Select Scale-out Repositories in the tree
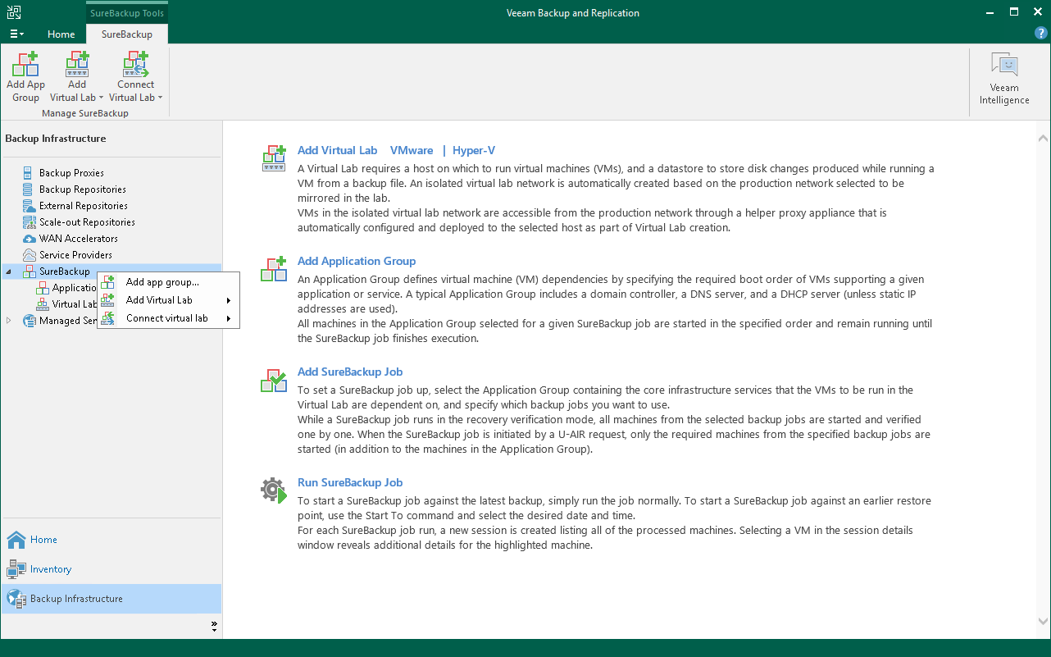Image resolution: width=1051 pixels, height=657 pixels. (87, 222)
